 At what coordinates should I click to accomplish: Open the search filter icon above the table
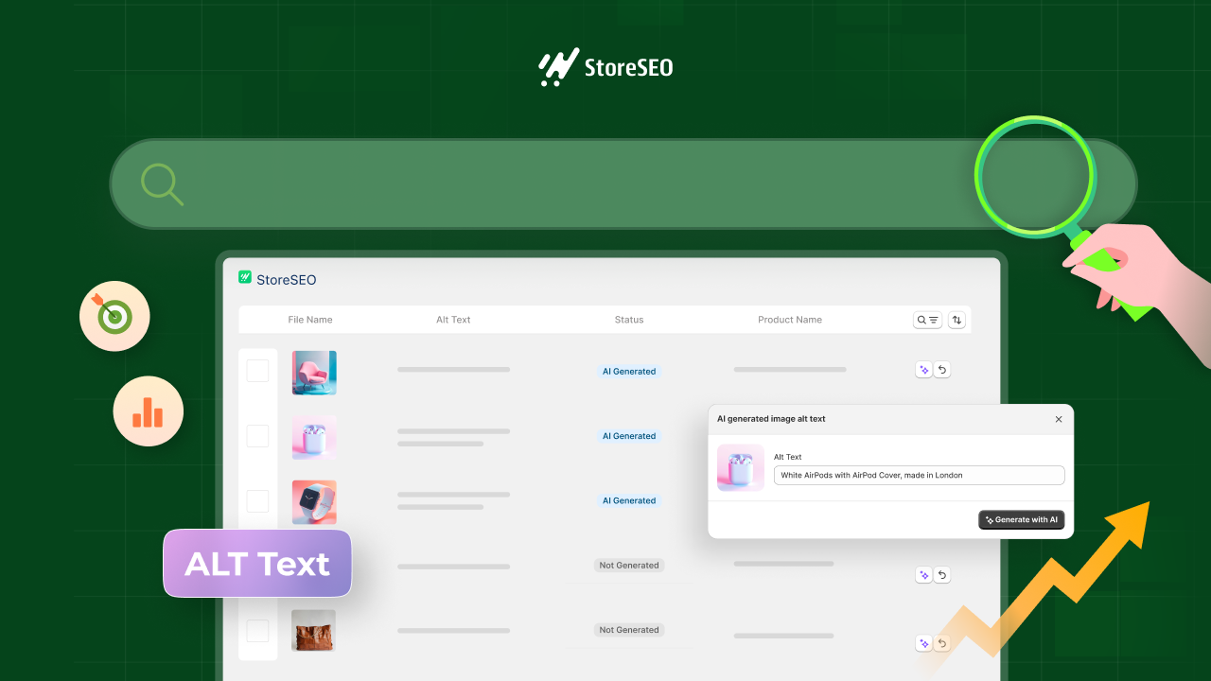click(x=927, y=320)
